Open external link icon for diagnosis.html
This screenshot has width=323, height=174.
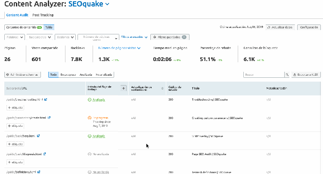(x=44, y=154)
